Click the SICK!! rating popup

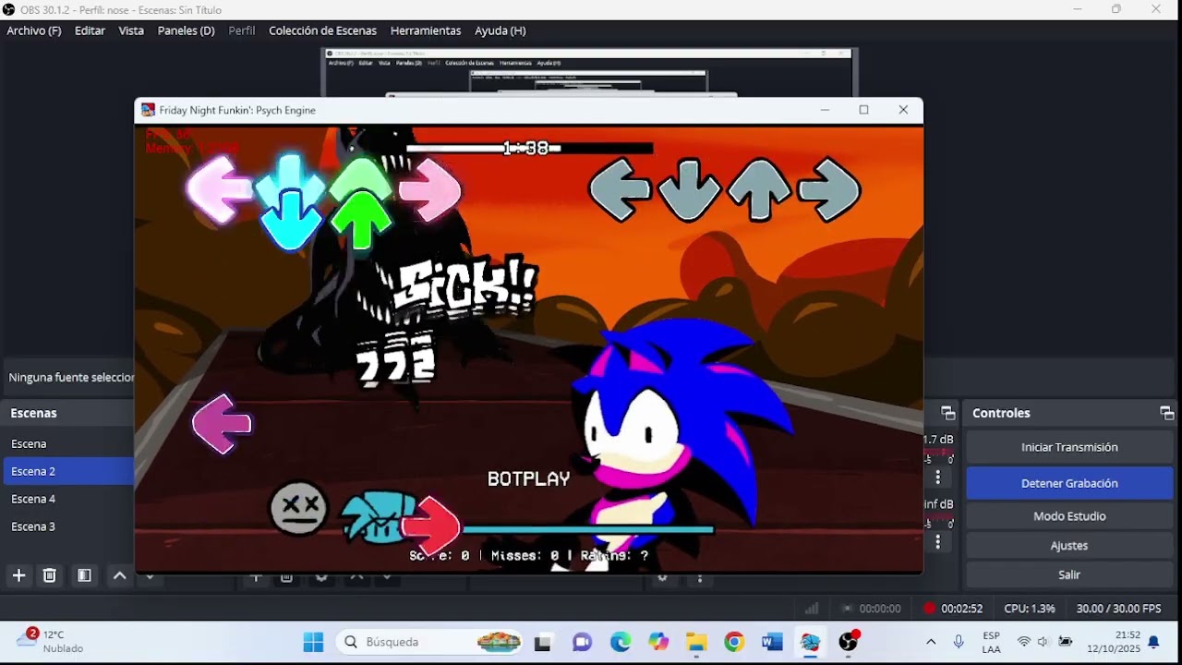point(465,284)
